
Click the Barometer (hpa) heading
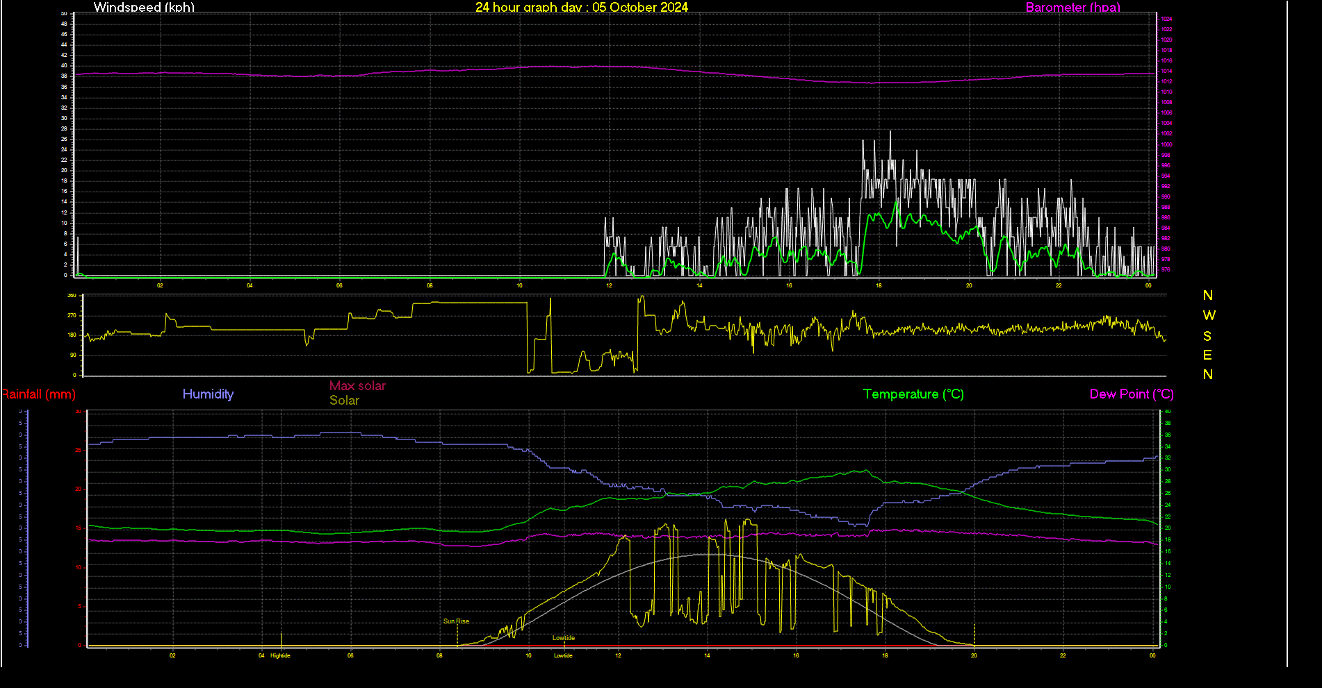1073,7
